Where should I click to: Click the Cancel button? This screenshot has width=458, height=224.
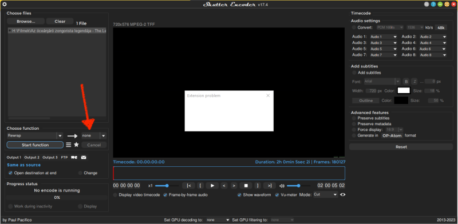[x=94, y=145]
